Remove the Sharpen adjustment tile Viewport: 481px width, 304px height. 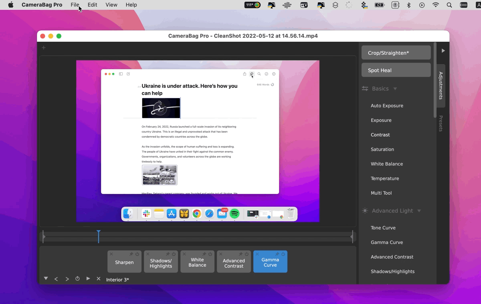[x=111, y=254]
